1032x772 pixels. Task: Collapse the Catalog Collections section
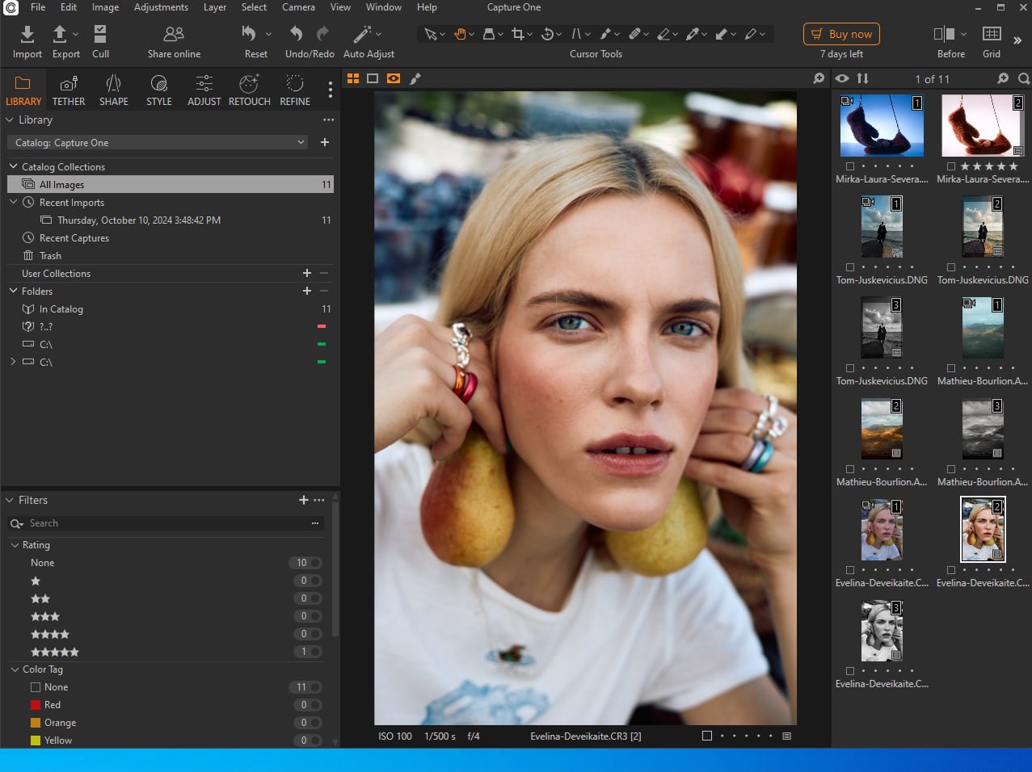13,166
